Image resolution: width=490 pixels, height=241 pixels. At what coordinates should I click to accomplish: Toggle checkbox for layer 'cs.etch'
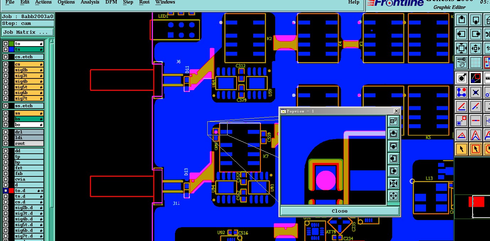(6, 57)
